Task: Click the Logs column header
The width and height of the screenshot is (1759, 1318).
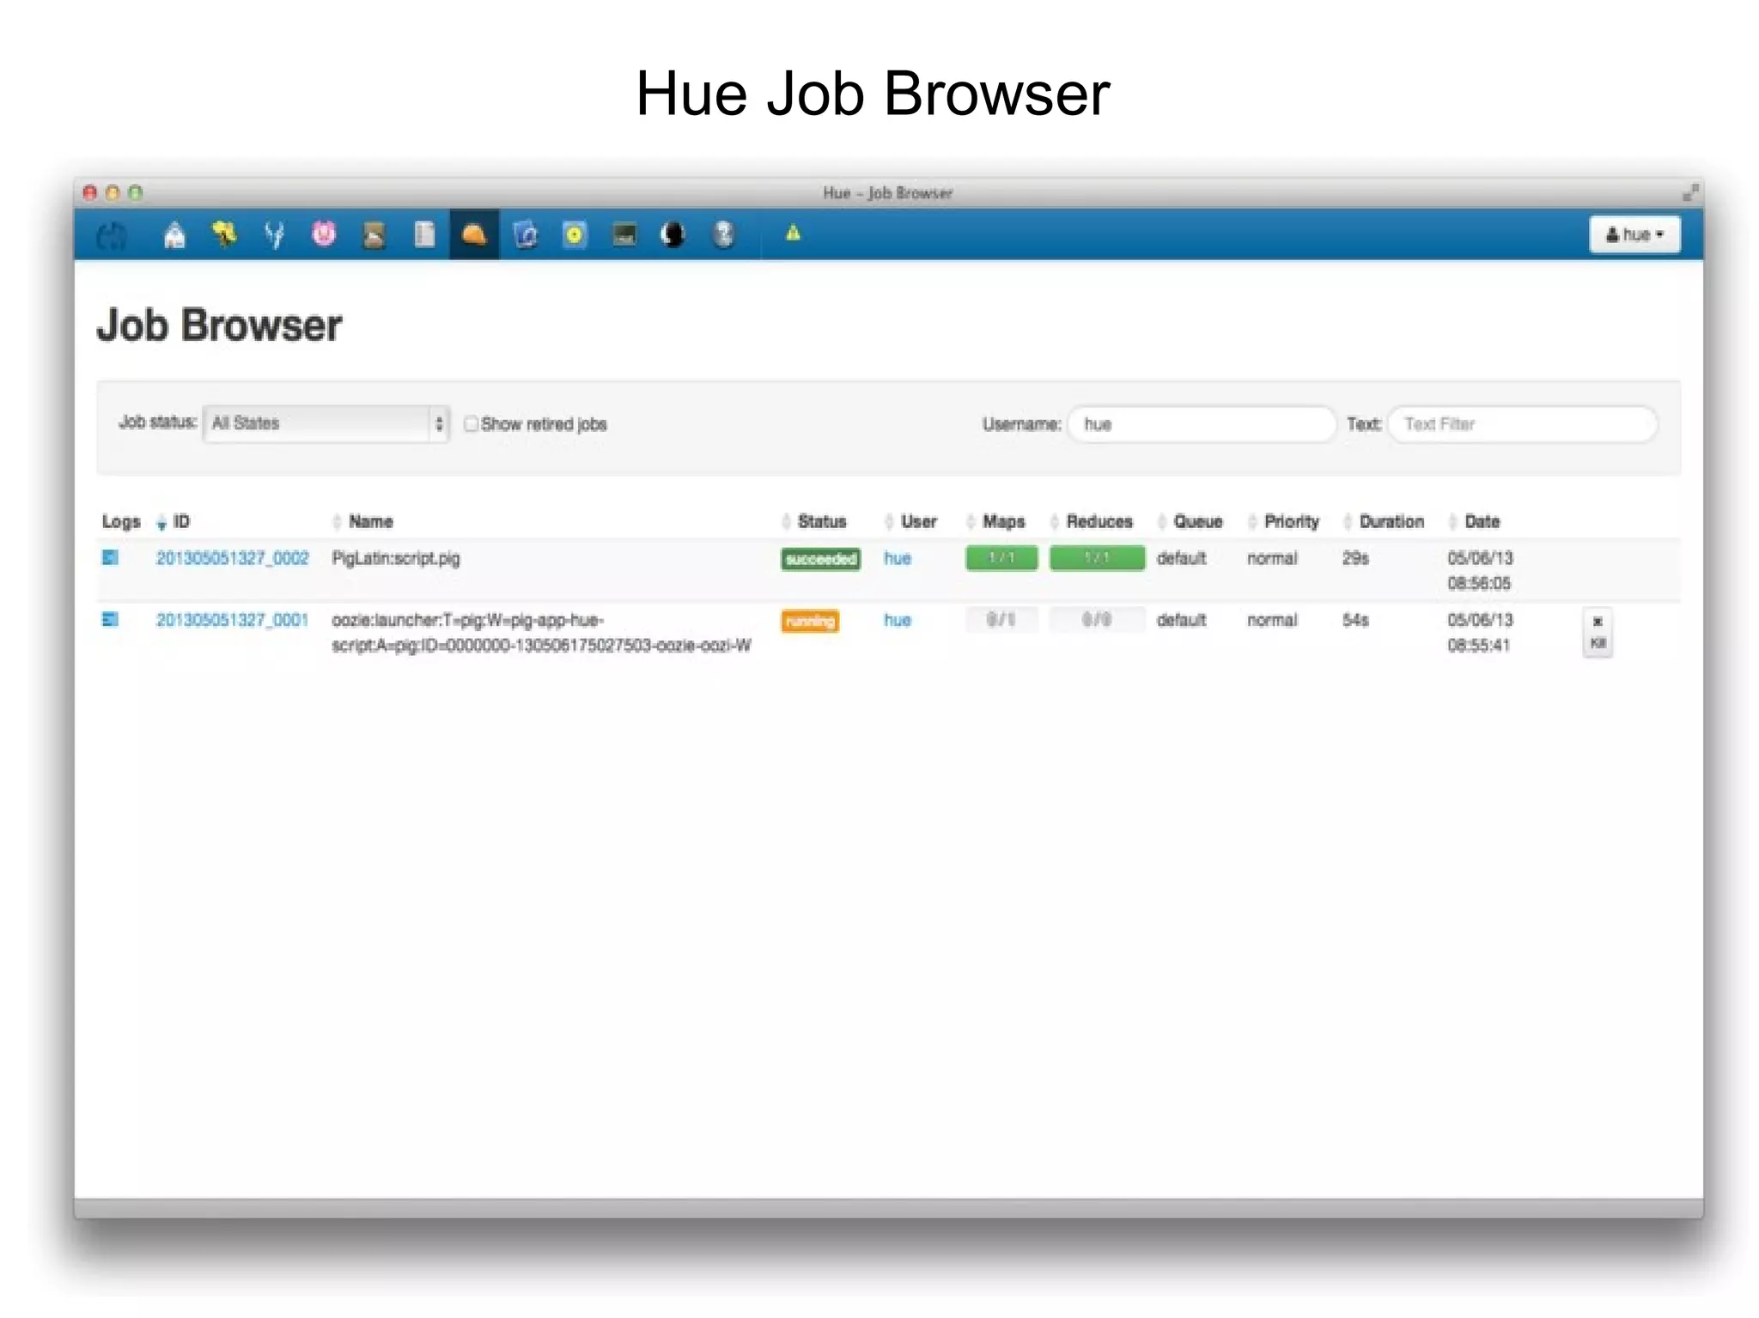Action: click(121, 522)
